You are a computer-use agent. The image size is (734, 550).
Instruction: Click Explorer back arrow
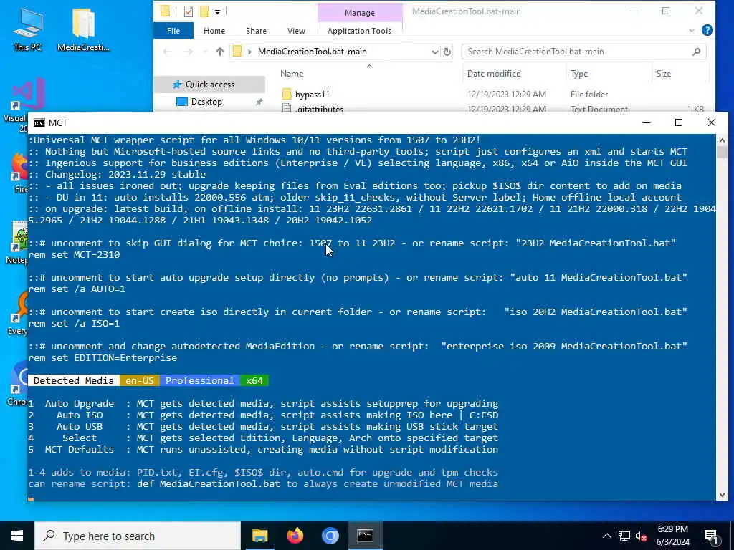[168, 52]
